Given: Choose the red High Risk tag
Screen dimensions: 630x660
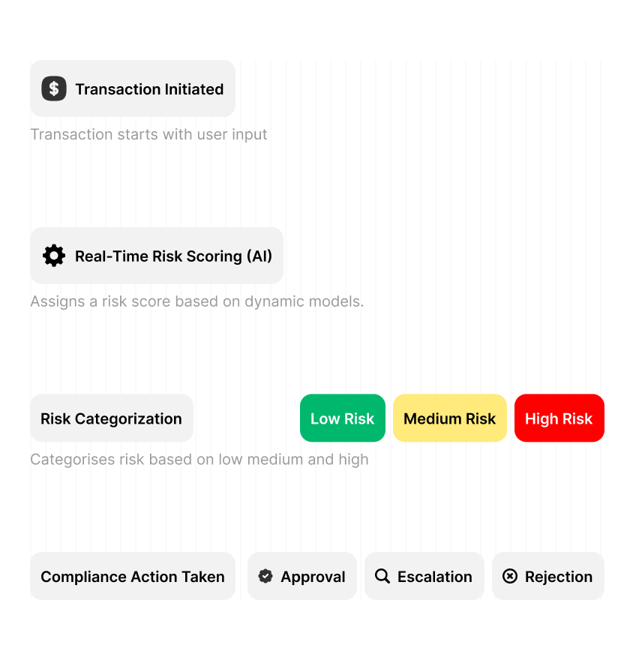Looking at the screenshot, I should tap(559, 418).
